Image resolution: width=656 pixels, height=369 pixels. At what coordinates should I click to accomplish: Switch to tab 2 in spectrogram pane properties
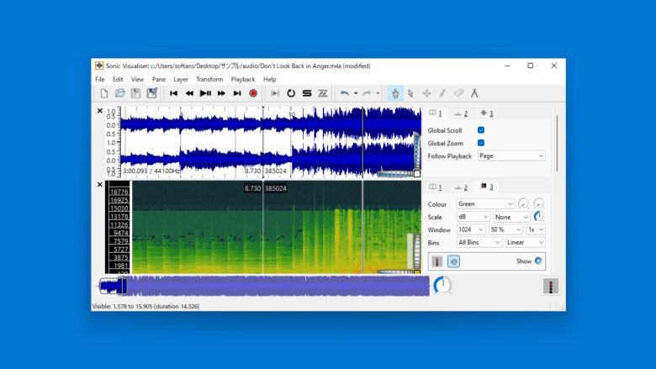pyautogui.click(x=461, y=187)
